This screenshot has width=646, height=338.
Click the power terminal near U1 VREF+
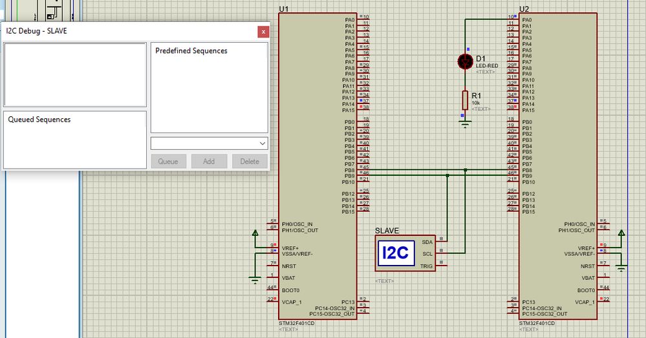click(x=255, y=233)
